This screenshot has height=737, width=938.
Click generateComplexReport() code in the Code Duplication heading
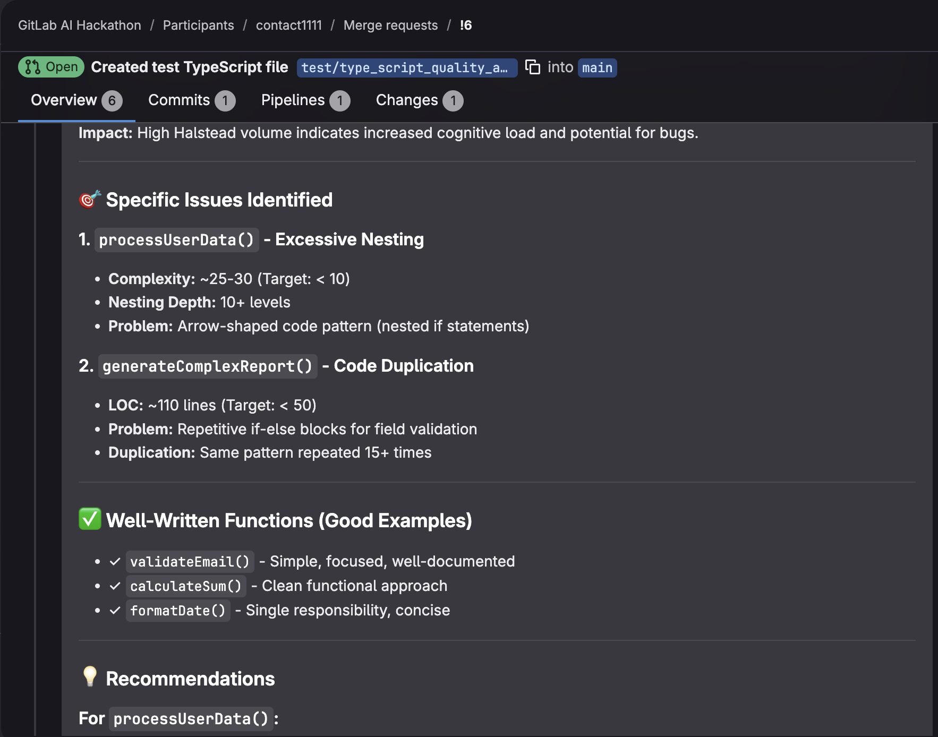[208, 366]
